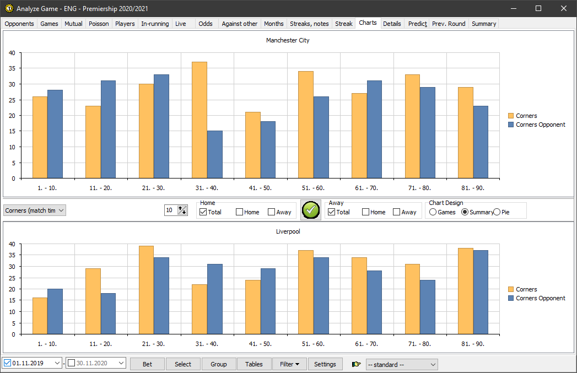
Task: Open the Filter dropdown button
Action: pyautogui.click(x=289, y=364)
